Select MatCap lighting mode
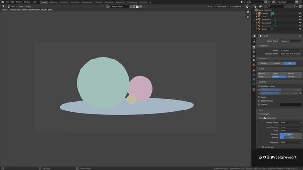 click(x=276, y=63)
